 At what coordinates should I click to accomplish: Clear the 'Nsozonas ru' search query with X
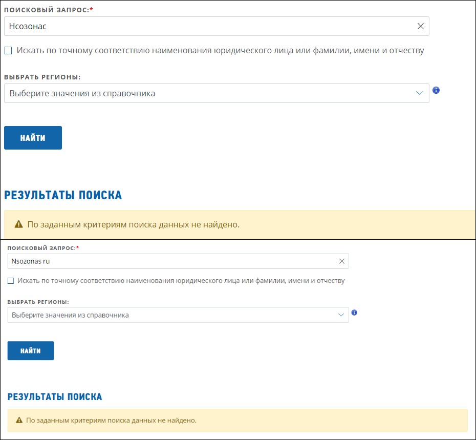click(x=342, y=261)
